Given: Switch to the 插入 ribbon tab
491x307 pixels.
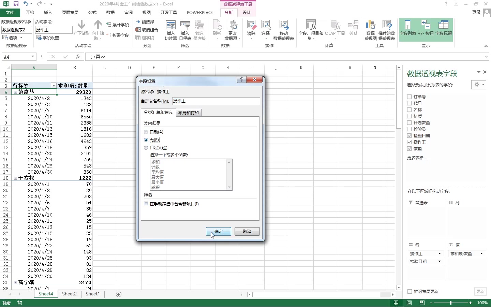Looking at the screenshot, I should coord(48,12).
